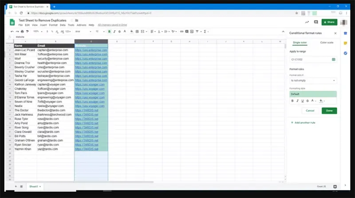Toggle Strikethrough in the formatting style row

[x=308, y=101]
